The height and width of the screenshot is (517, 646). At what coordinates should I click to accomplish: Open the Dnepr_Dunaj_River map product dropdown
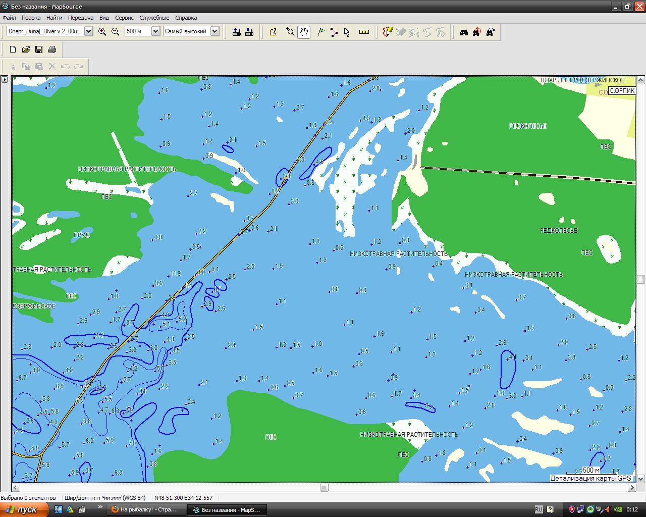click(x=89, y=31)
